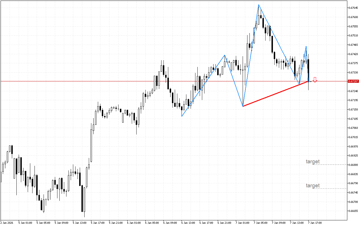Click the current price tag 0.67287
The image size is (362, 226).
tap(354, 81)
